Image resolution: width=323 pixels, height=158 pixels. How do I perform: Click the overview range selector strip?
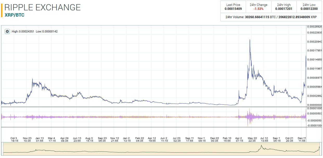click(161, 149)
